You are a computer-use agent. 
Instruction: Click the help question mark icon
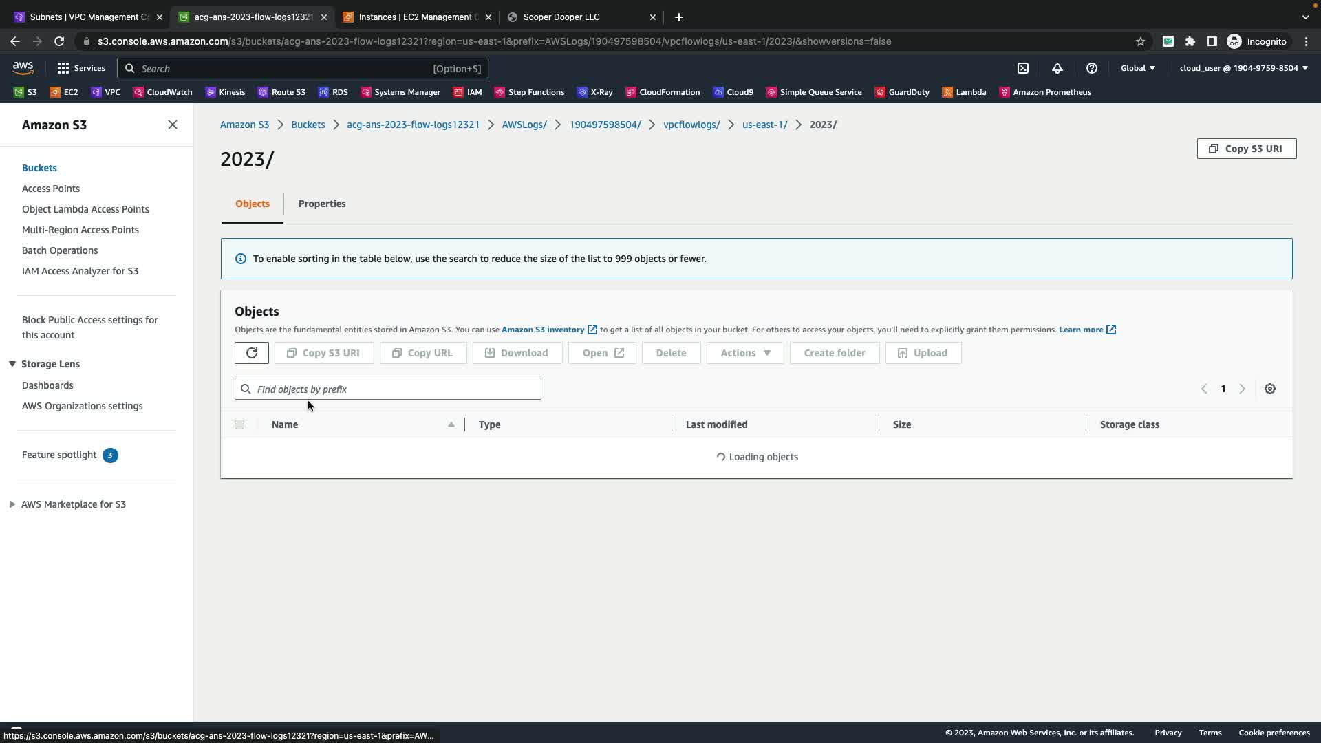point(1091,68)
